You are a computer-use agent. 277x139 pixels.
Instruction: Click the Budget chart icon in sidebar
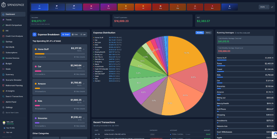(x=3, y=63)
